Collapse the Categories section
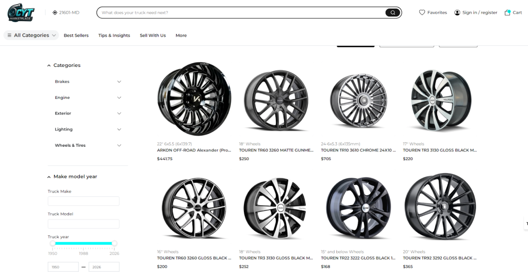 [49, 65]
